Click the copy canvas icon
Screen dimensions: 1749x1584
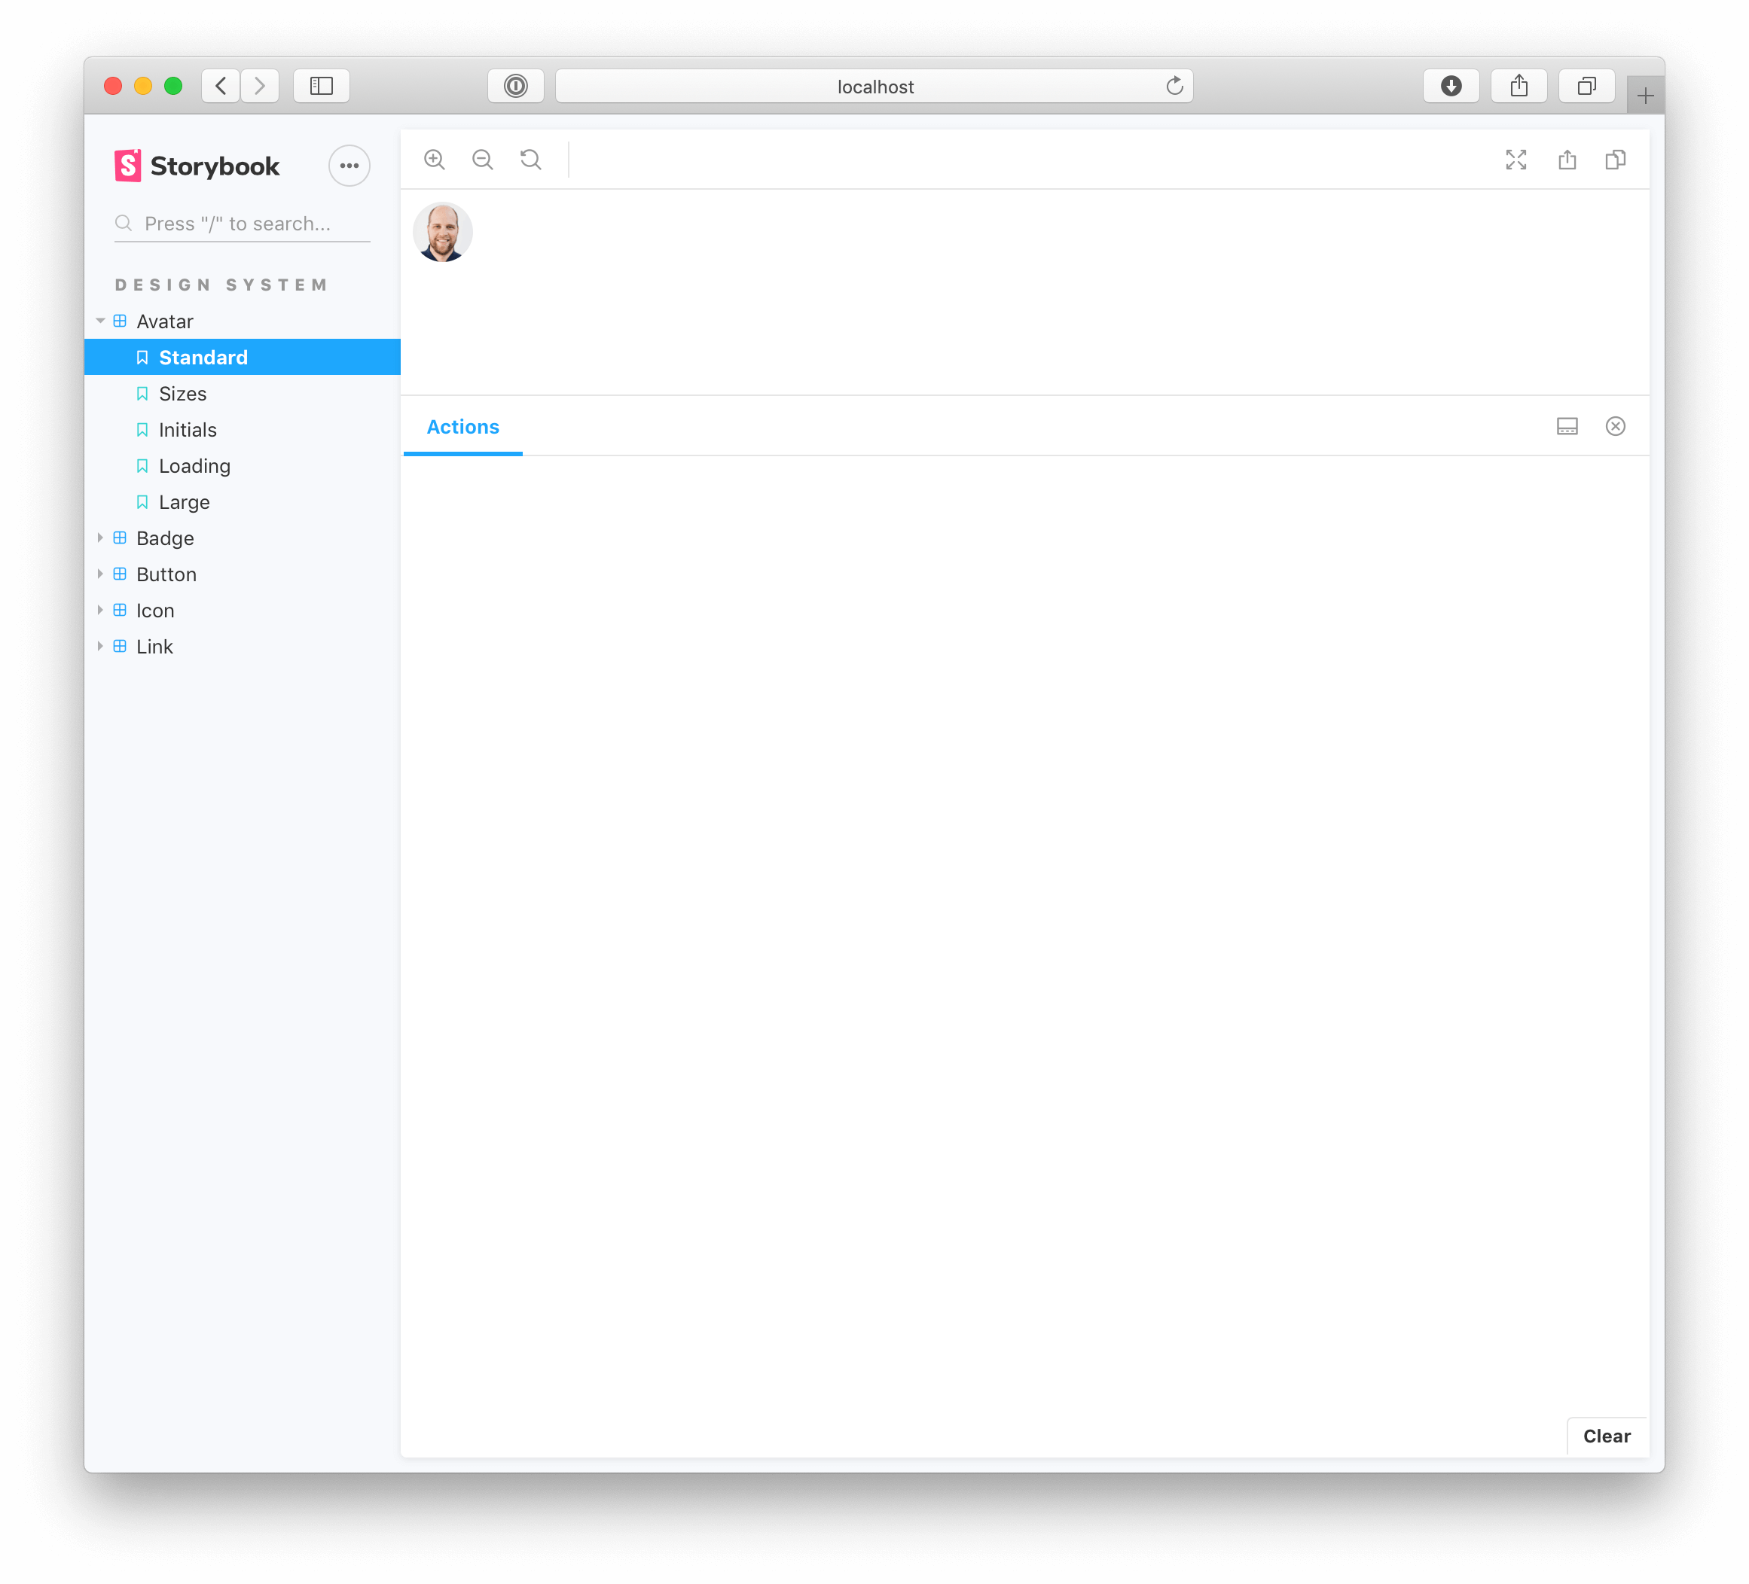pos(1618,160)
